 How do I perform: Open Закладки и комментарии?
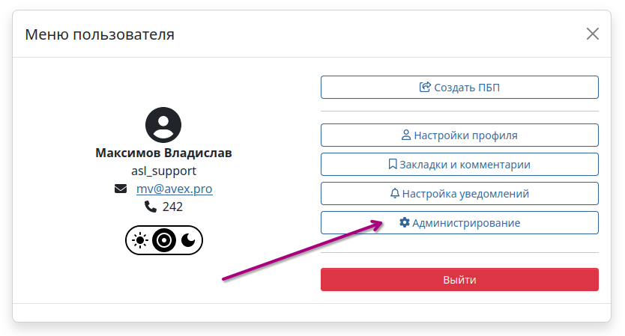[x=459, y=164]
